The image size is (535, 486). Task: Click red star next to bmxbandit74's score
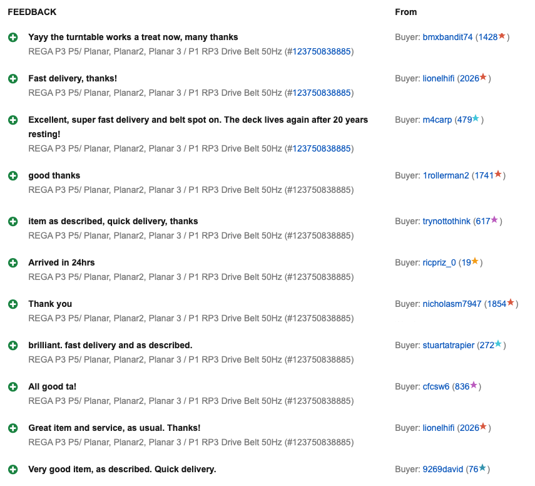pyautogui.click(x=502, y=36)
